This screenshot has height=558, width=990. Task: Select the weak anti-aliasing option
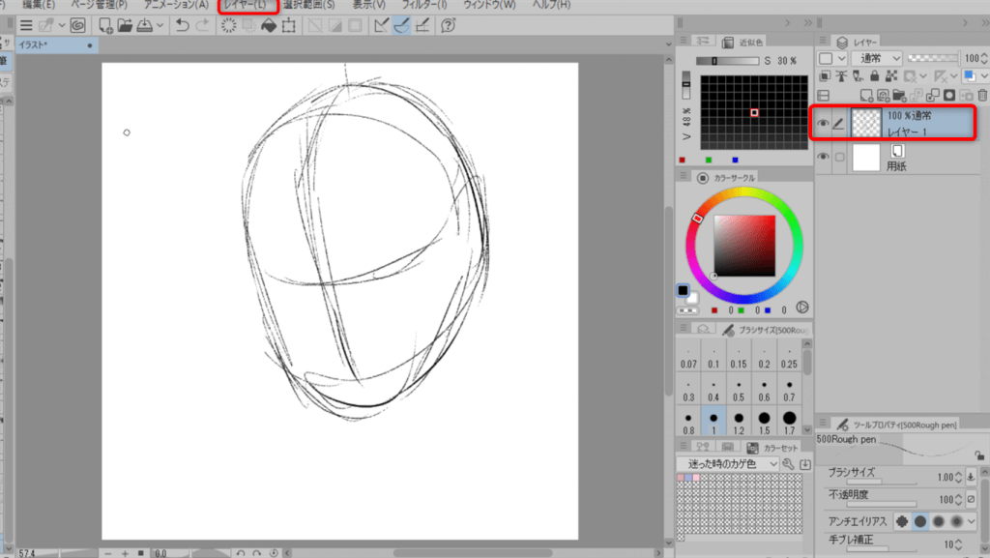[x=920, y=521]
